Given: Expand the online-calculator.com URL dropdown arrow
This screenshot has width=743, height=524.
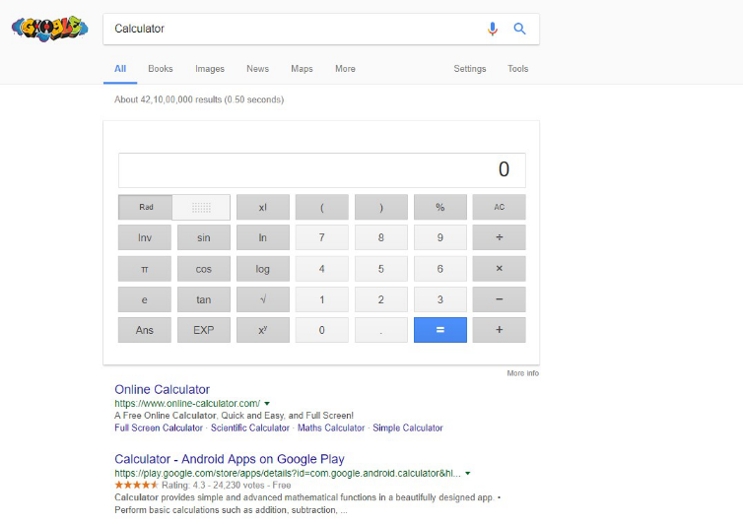Looking at the screenshot, I should click(267, 403).
